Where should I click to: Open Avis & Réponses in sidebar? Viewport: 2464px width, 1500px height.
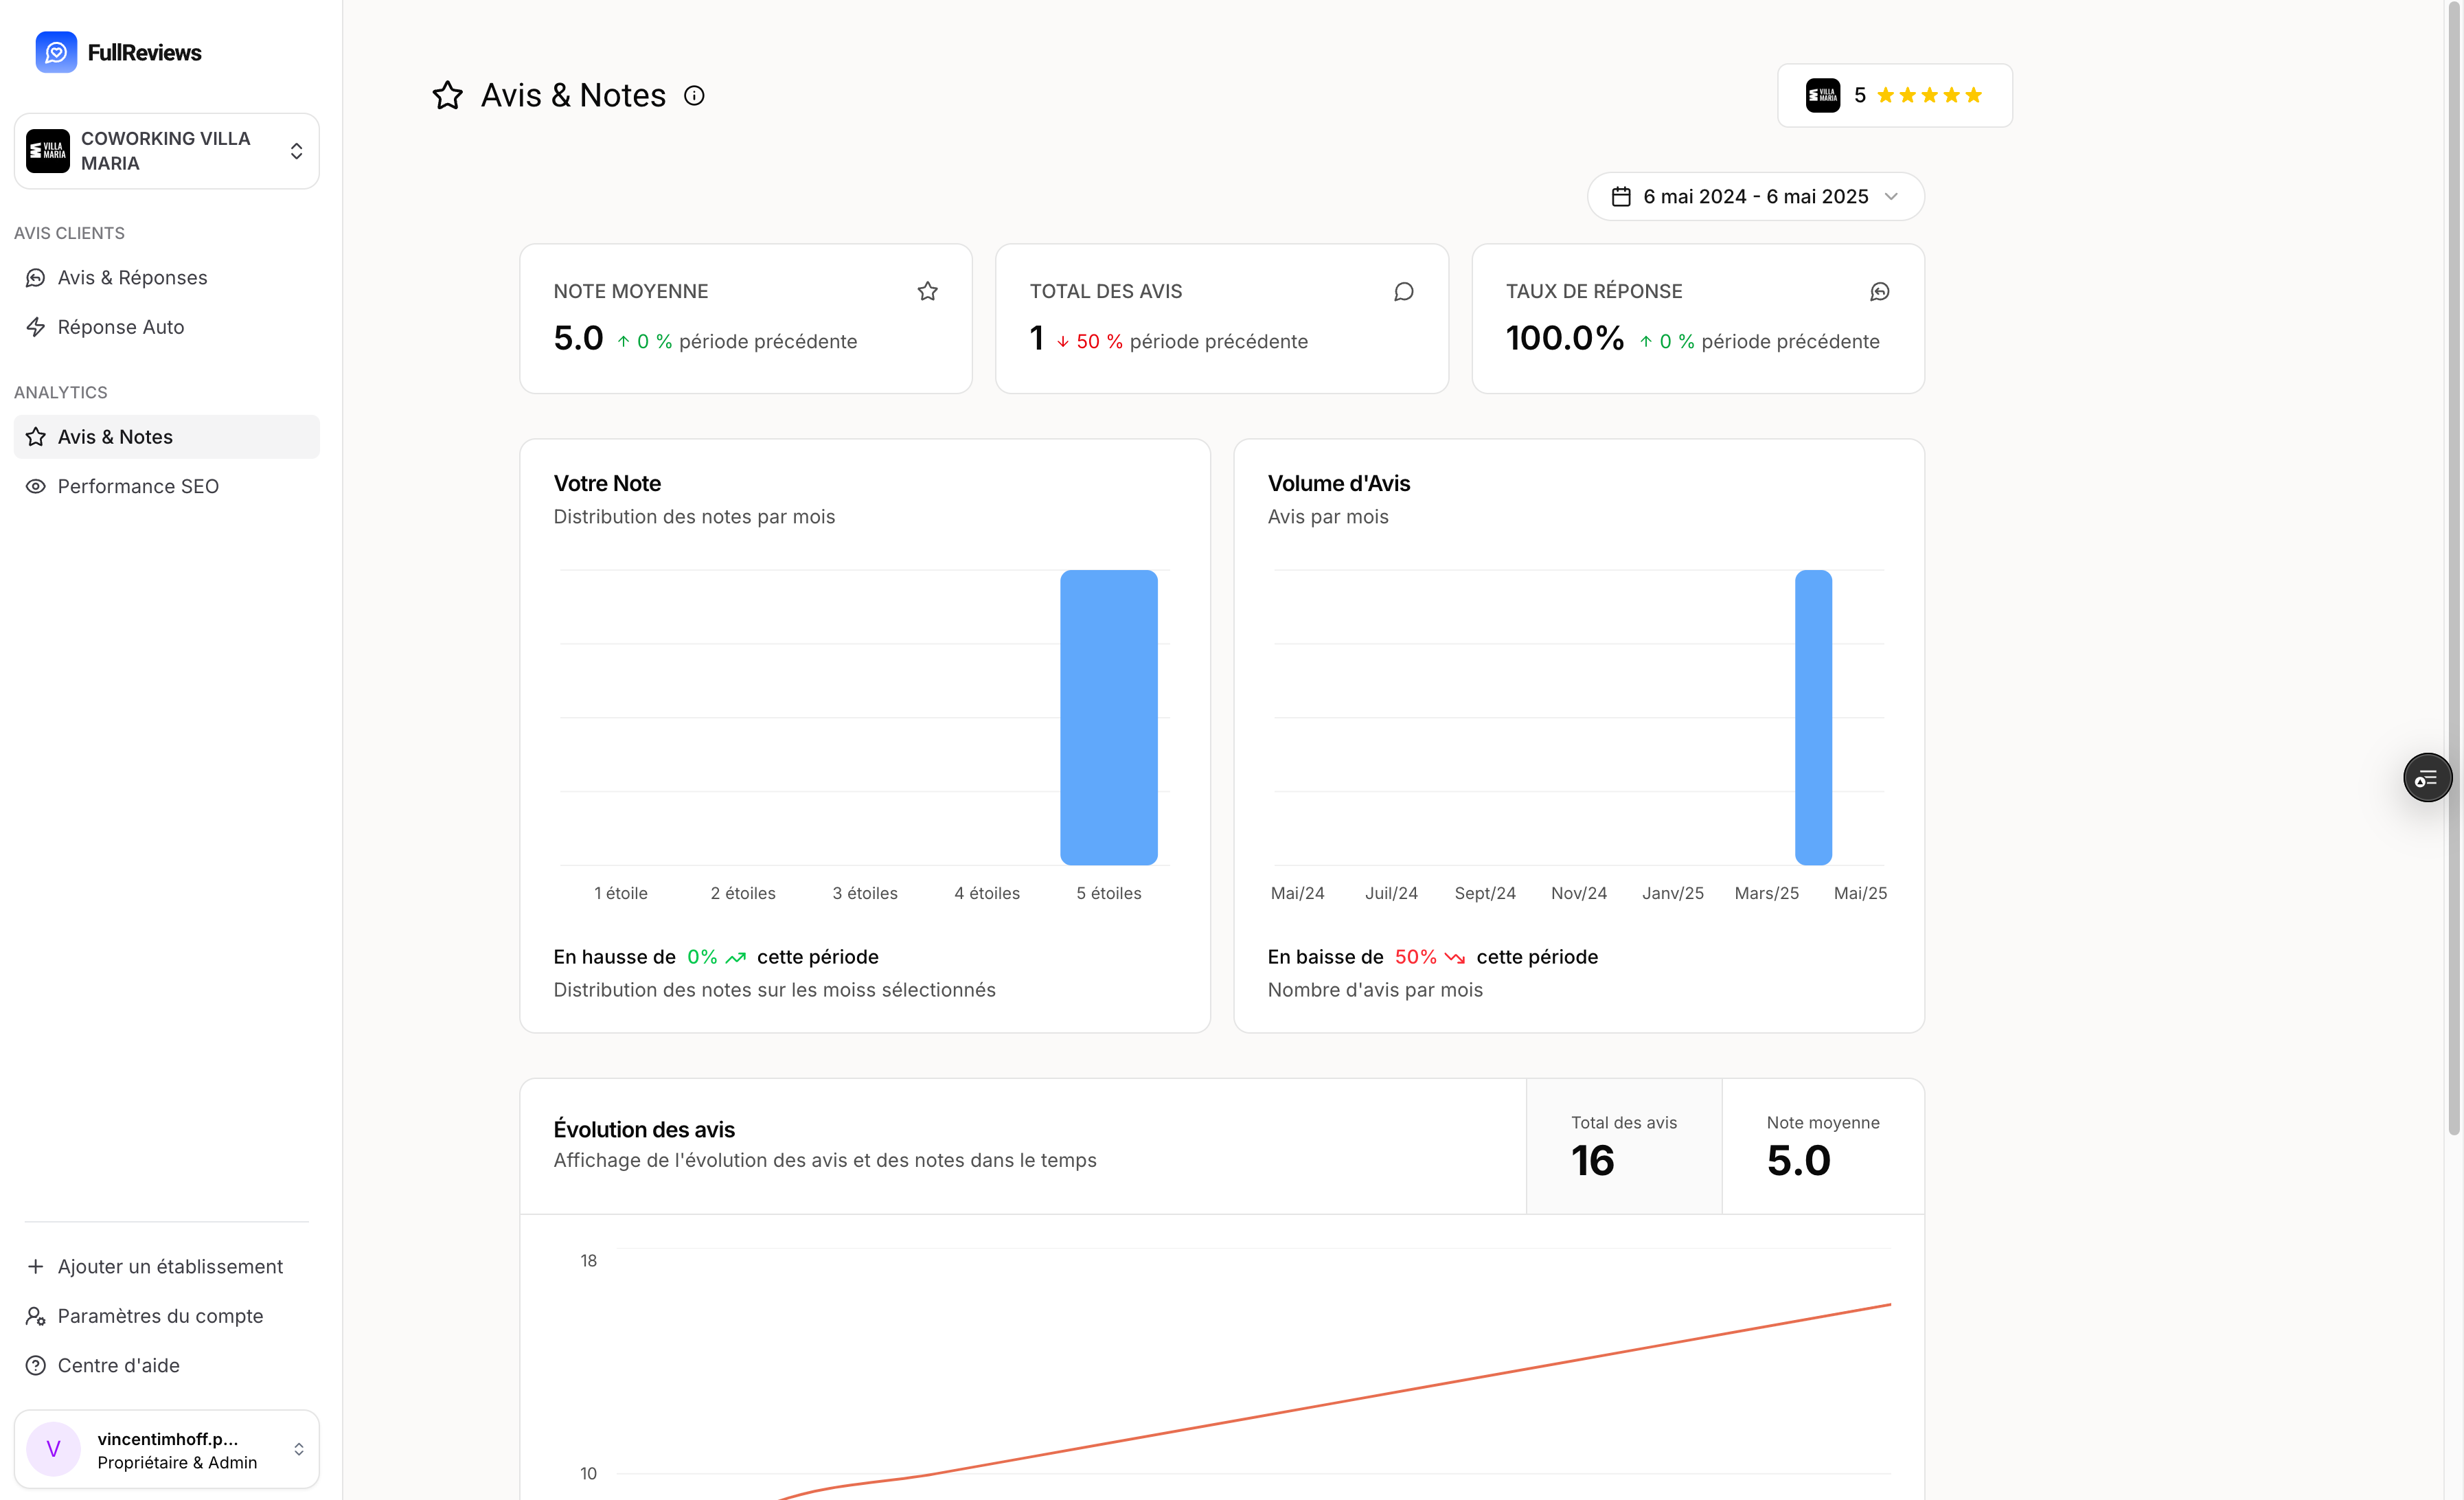click(167, 277)
